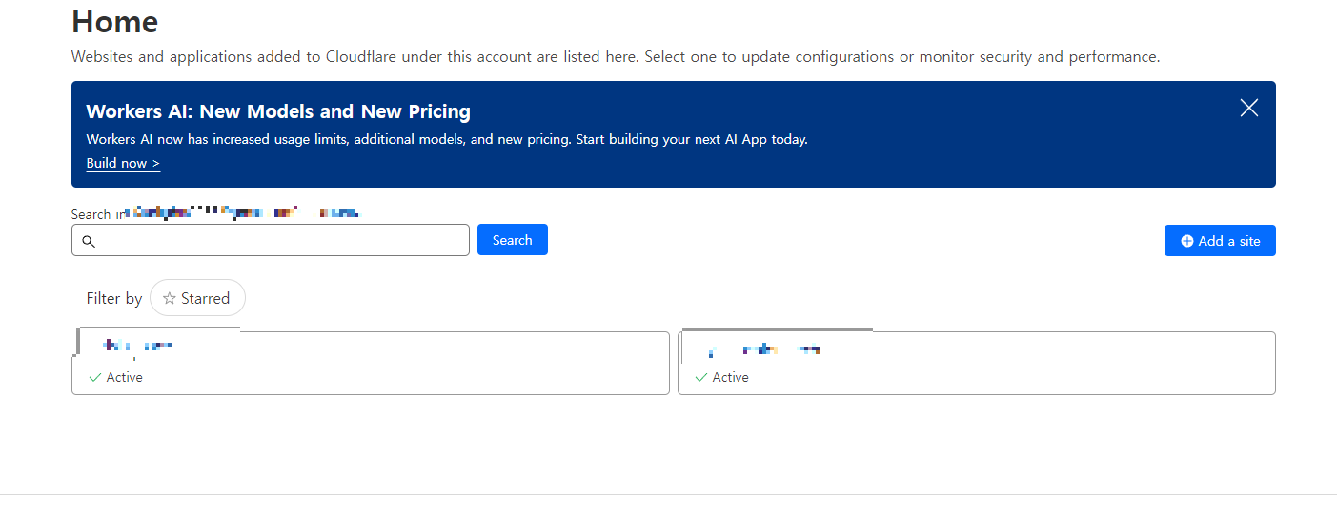Click the blurred account name beside "Search in"
The width and height of the screenshot is (1337, 518).
(243, 213)
